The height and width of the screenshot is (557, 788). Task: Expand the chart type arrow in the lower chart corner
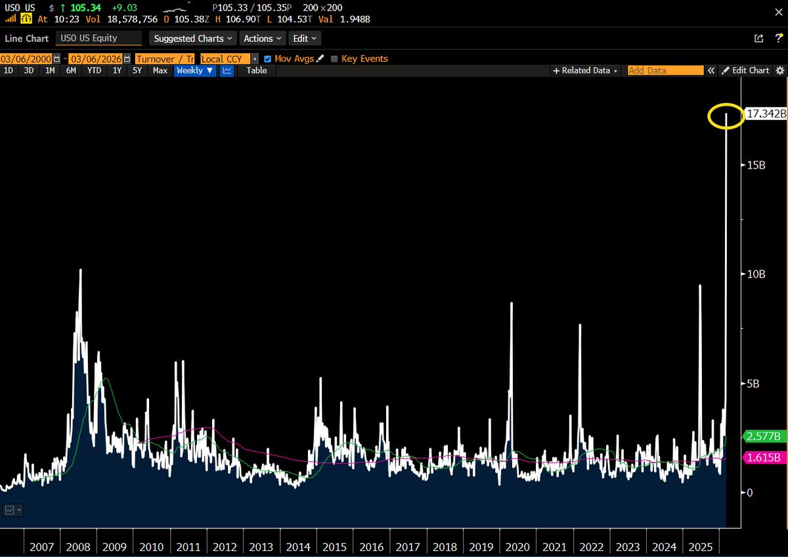20,510
